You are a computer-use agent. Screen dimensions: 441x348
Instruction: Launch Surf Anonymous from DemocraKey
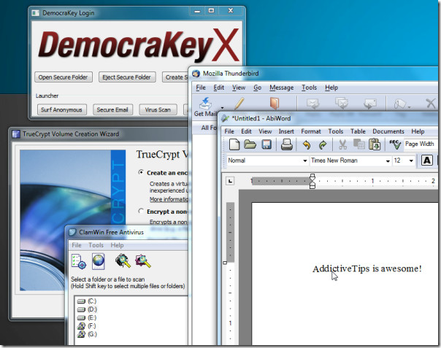coord(62,109)
